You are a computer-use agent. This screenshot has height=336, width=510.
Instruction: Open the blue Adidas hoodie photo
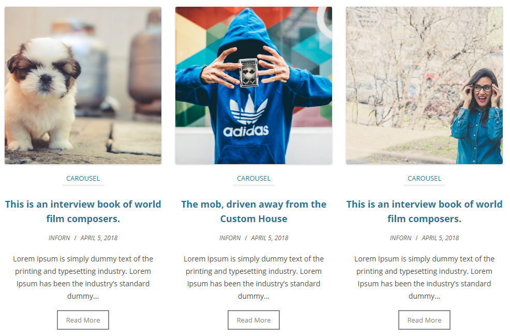click(x=253, y=85)
